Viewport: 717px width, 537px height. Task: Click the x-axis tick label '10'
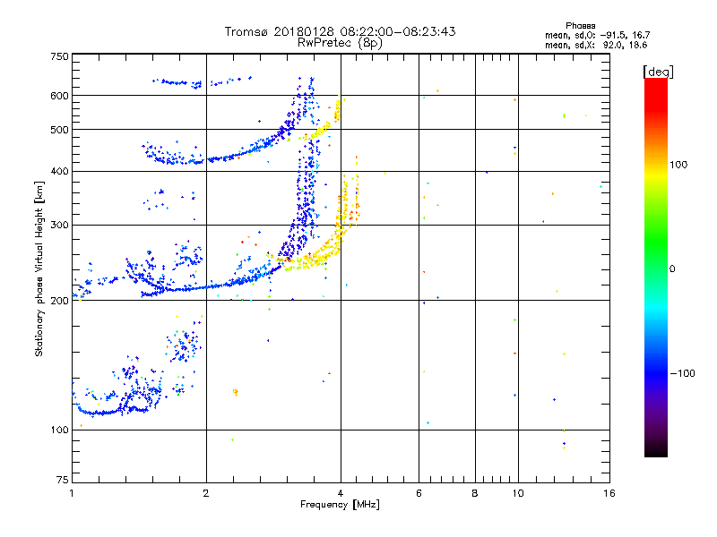point(518,494)
